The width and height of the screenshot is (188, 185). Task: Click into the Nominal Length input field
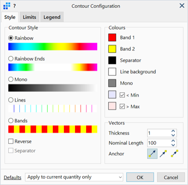tap(159, 143)
